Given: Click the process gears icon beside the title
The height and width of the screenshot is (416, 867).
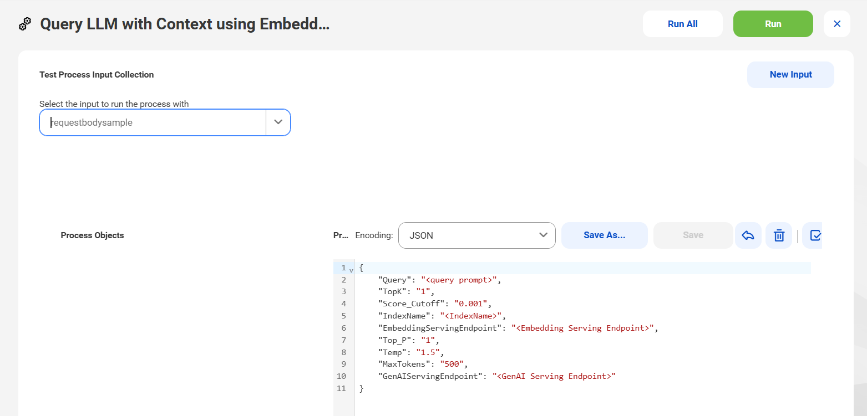Looking at the screenshot, I should tap(25, 24).
